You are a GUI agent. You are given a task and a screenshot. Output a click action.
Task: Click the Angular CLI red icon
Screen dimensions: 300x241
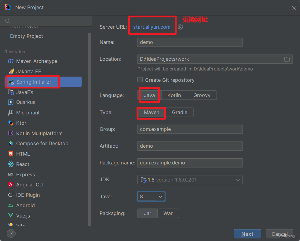11,185
